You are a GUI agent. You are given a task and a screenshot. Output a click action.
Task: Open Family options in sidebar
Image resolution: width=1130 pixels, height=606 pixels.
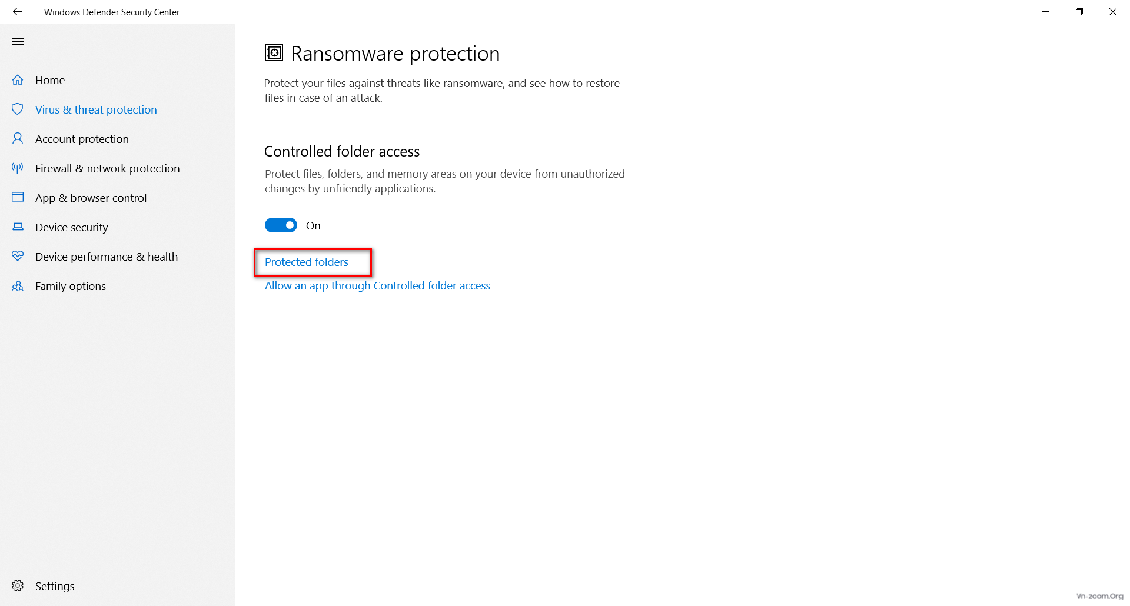tap(71, 286)
